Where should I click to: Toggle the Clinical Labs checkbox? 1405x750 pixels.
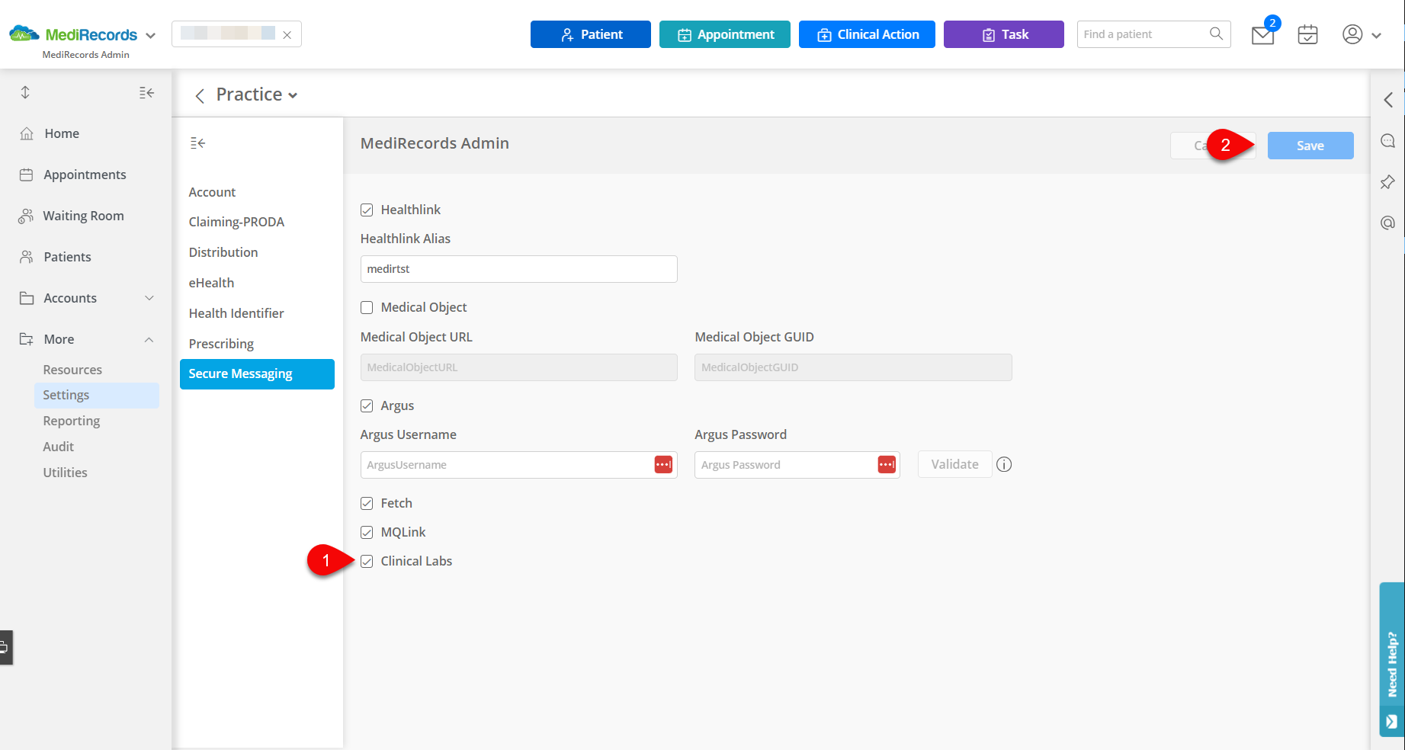367,561
